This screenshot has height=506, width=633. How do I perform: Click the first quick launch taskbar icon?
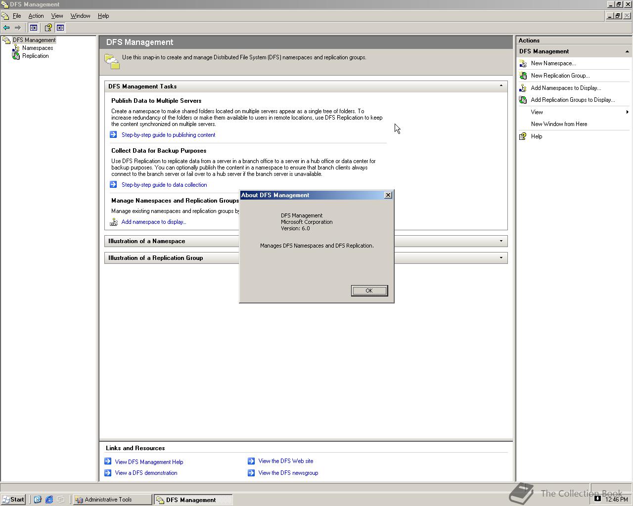tap(37, 500)
